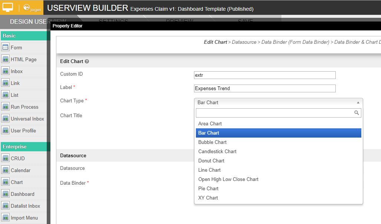Choose Bubble Chart option

[x=279, y=142]
